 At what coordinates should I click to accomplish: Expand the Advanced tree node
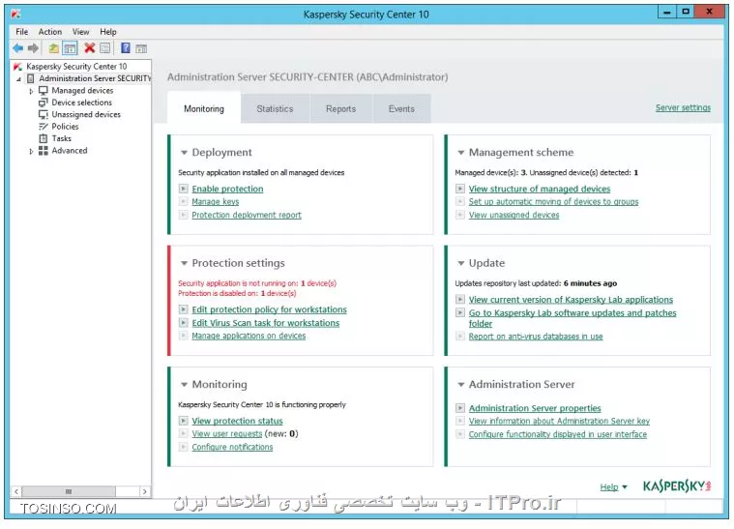[31, 151]
